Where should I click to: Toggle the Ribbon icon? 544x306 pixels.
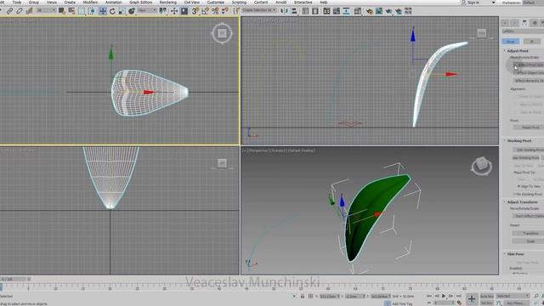pyautogui.click(x=326, y=11)
